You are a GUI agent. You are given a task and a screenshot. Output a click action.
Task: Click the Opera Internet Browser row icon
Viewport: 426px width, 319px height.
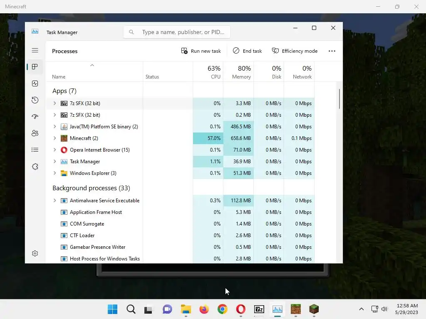(64, 150)
